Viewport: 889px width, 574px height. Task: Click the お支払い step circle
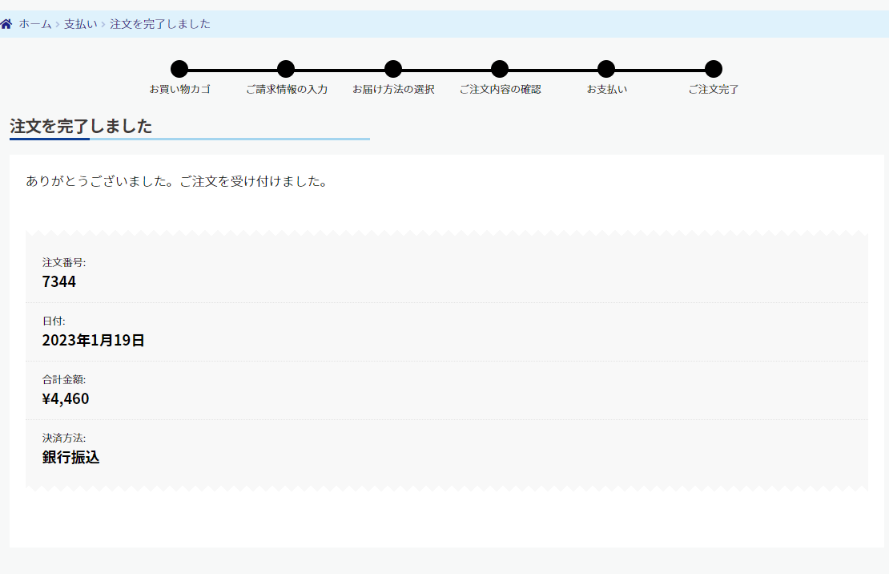point(606,70)
